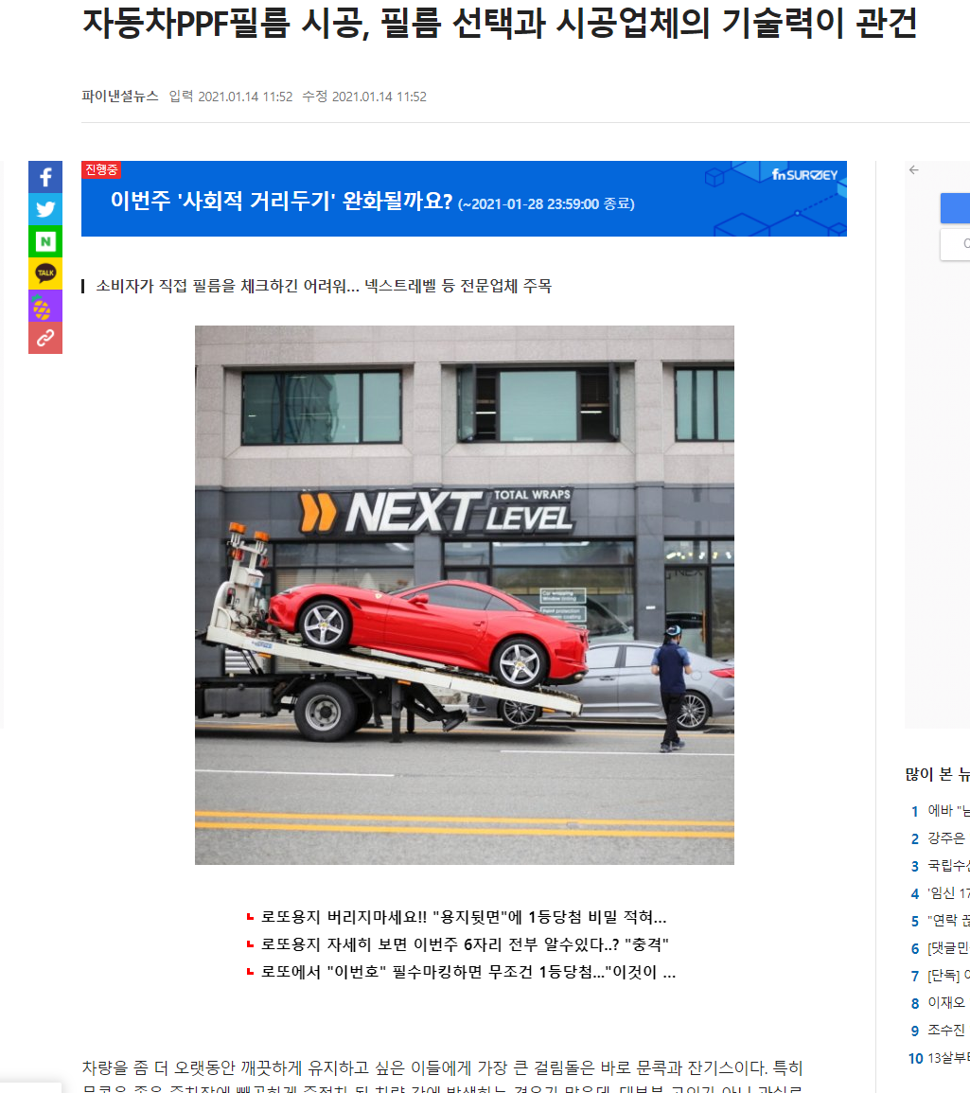Click the blue button in the right panel

point(956,208)
